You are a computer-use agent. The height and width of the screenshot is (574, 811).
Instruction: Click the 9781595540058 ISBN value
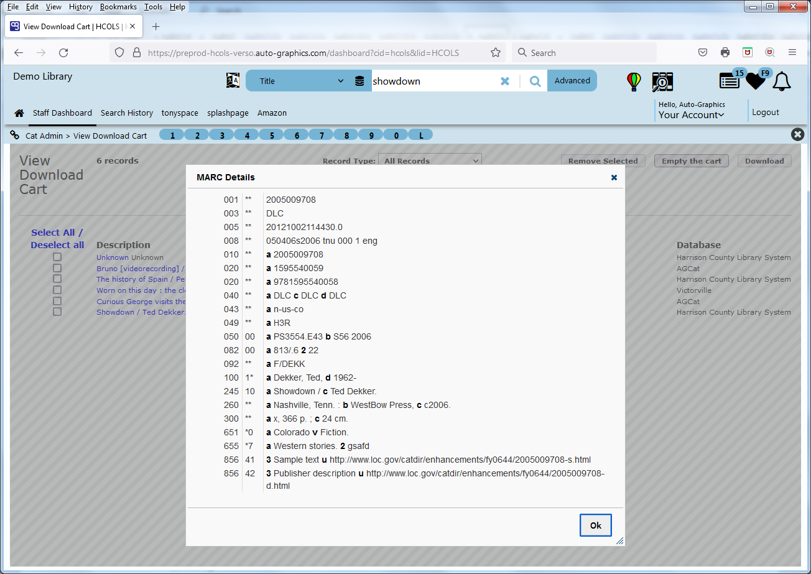click(x=305, y=282)
